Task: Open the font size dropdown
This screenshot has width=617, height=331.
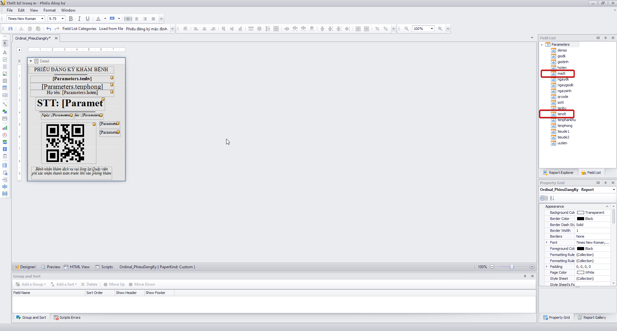Action: coord(63,19)
